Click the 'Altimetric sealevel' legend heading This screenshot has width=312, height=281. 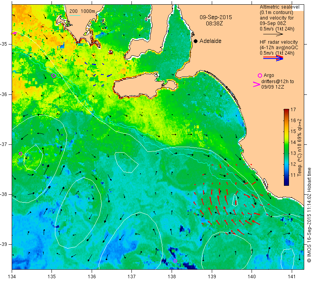279,7
